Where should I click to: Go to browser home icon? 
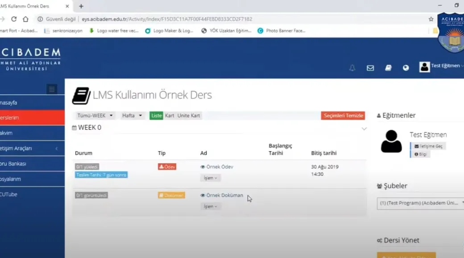pyautogui.click(x=25, y=19)
